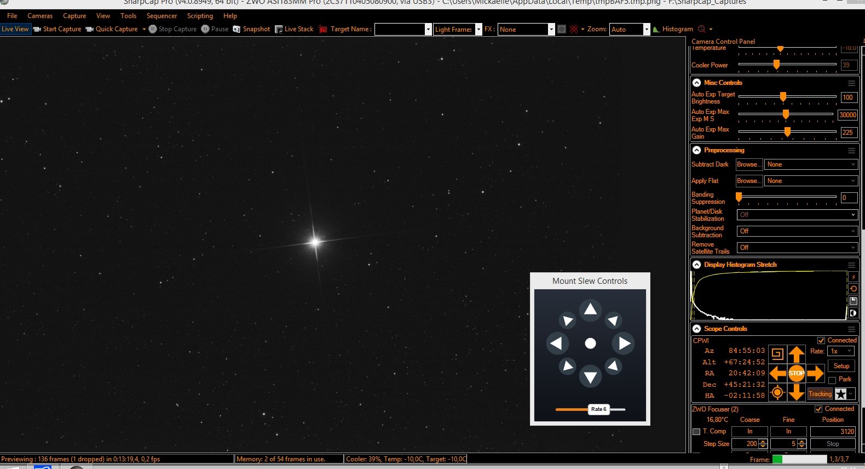Screen dimensions: 865x469
Task: Enable the T. Comp checkbox
Action: coord(696,432)
